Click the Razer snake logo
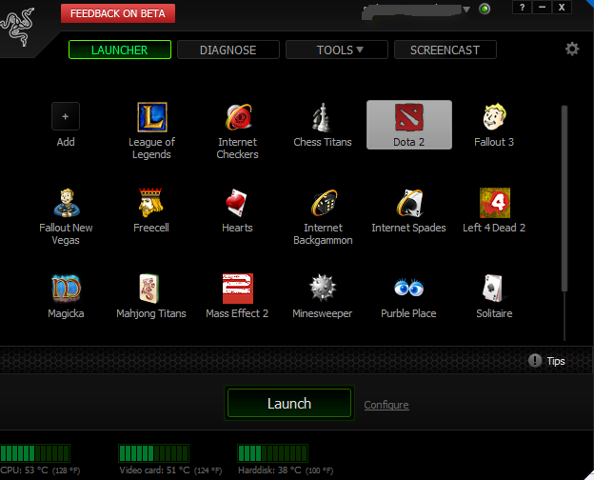The height and width of the screenshot is (480, 594). [17, 27]
